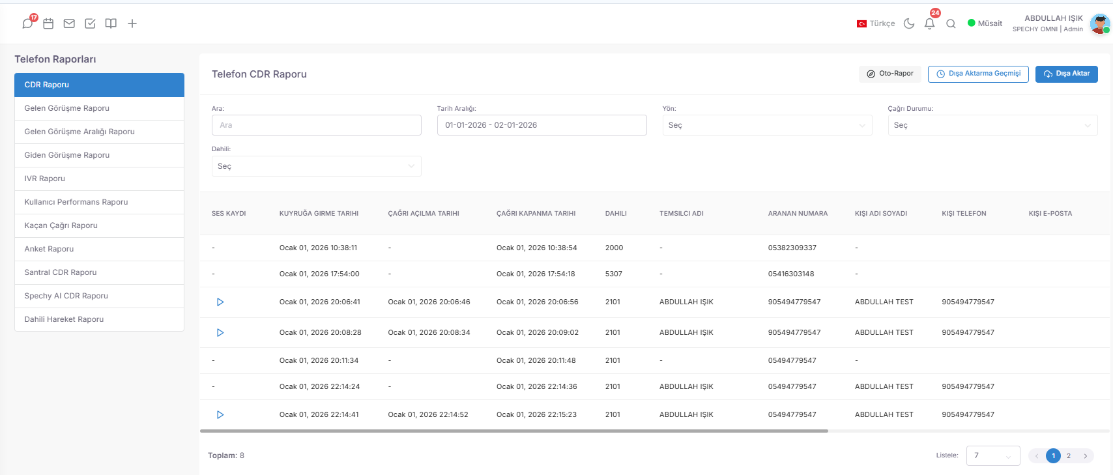Switch language via Türkçe flag
Screen dimensions: 1113x475
876,23
